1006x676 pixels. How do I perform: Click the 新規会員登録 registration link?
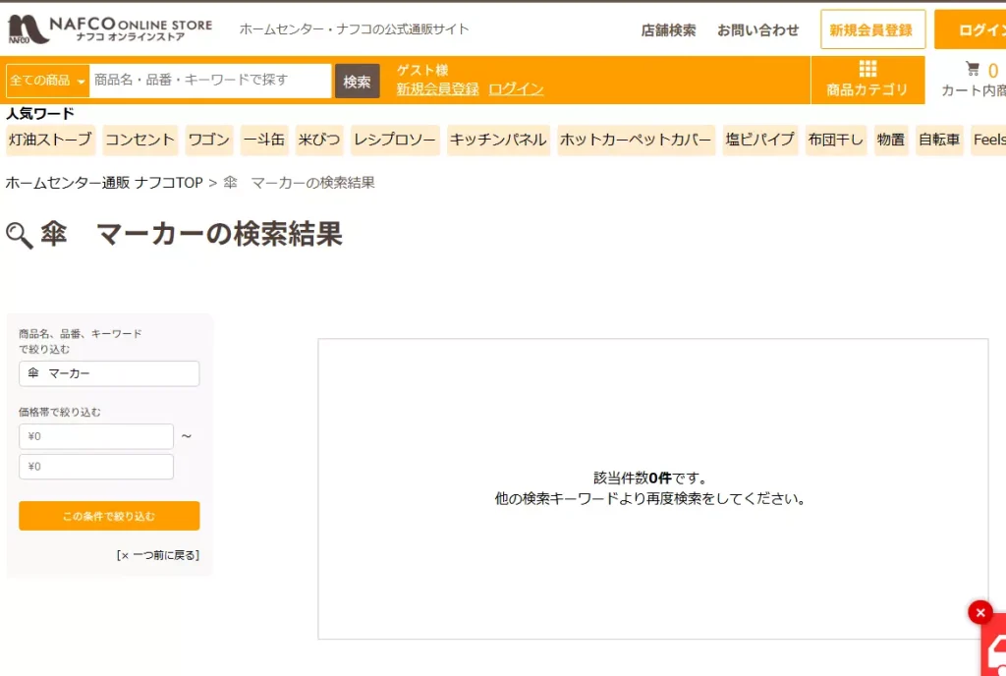870,30
